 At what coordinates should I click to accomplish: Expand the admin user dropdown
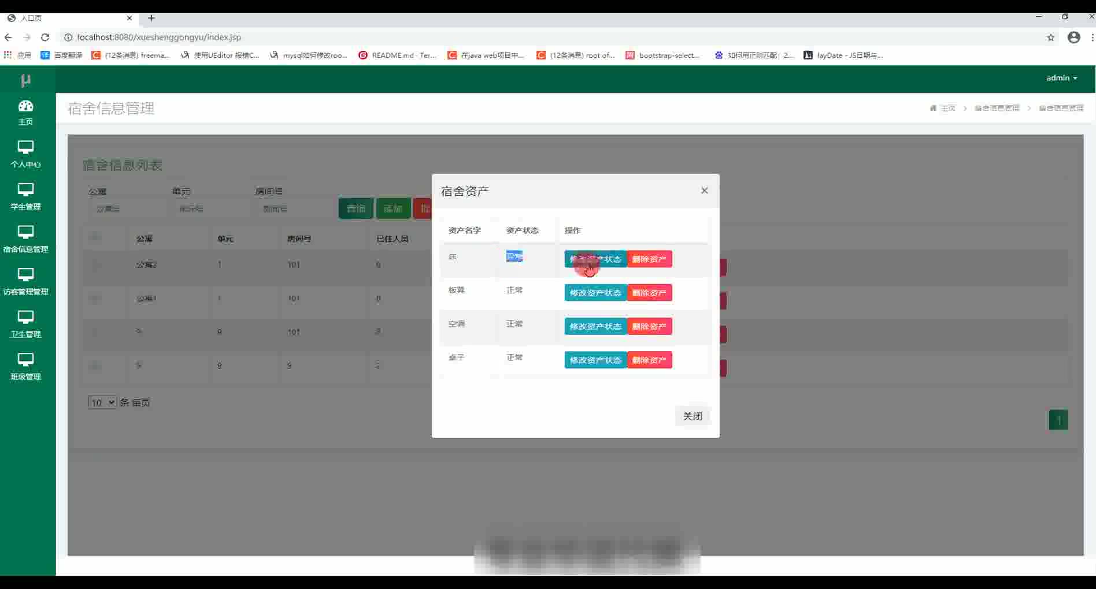1061,78
